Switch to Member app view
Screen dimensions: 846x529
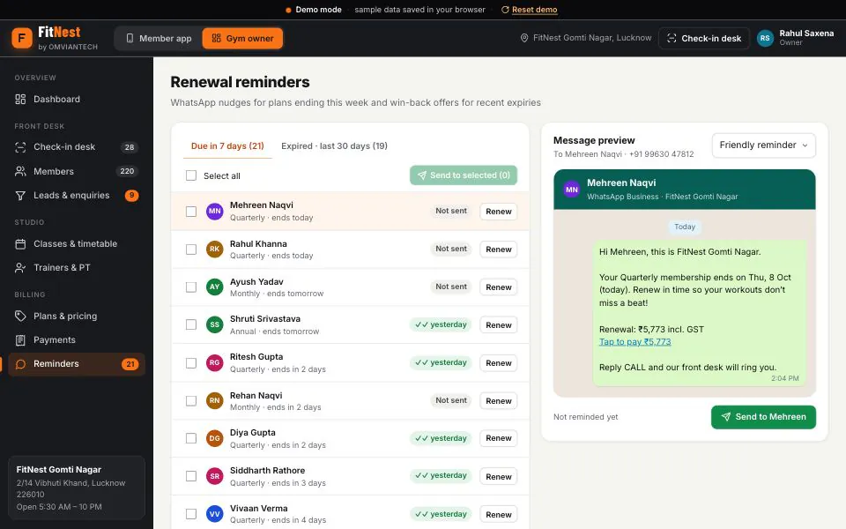[159, 38]
